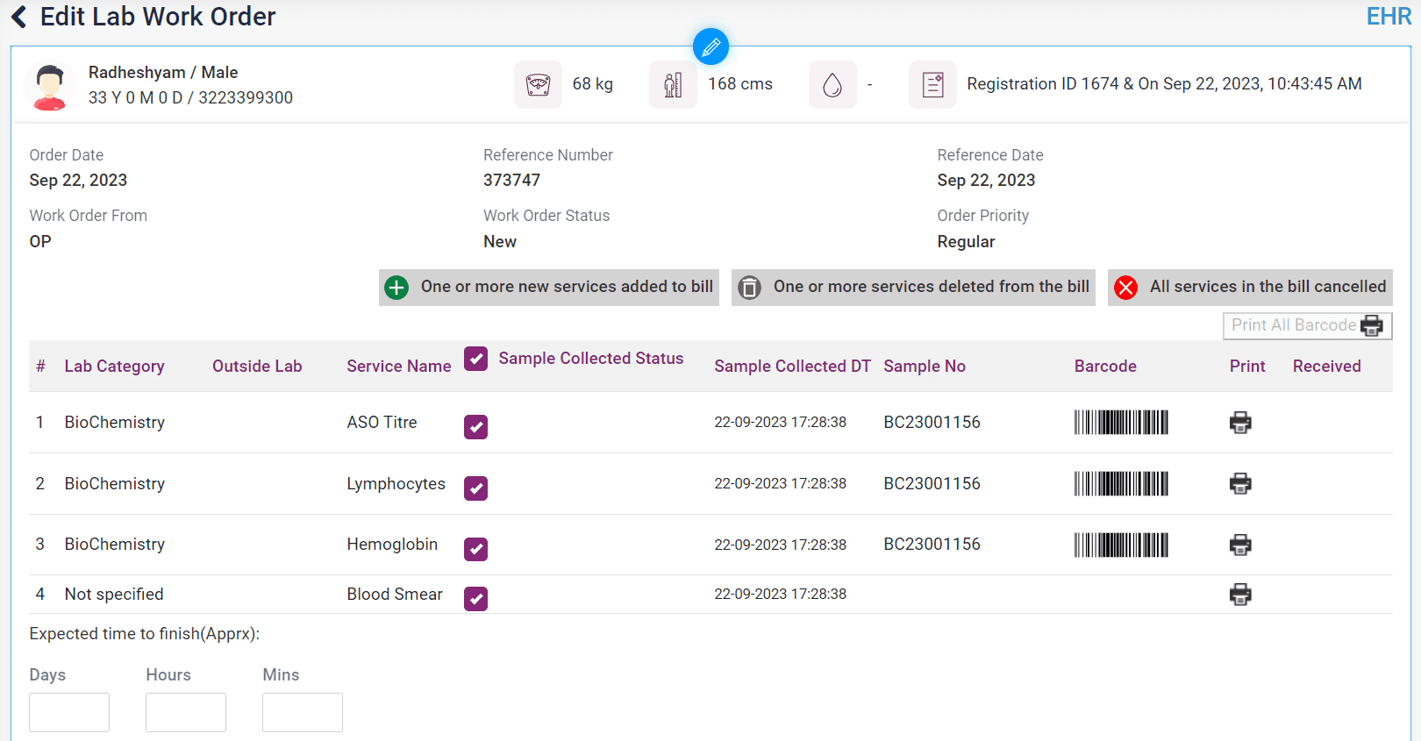Toggle the Sample Collected Status header checkbox
The height and width of the screenshot is (741, 1421).
(475, 359)
